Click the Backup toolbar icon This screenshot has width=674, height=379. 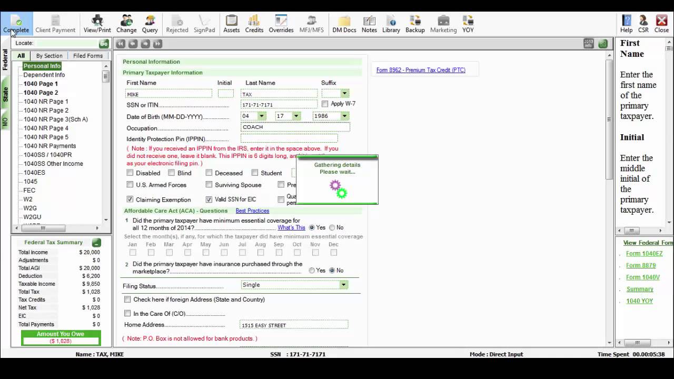[x=415, y=24]
